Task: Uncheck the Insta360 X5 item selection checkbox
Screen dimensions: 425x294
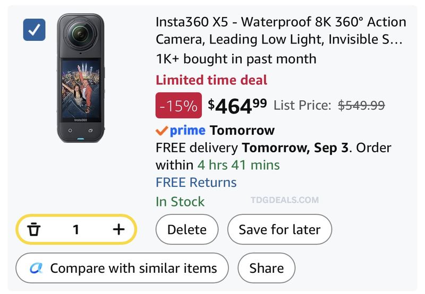Action: click(x=34, y=30)
